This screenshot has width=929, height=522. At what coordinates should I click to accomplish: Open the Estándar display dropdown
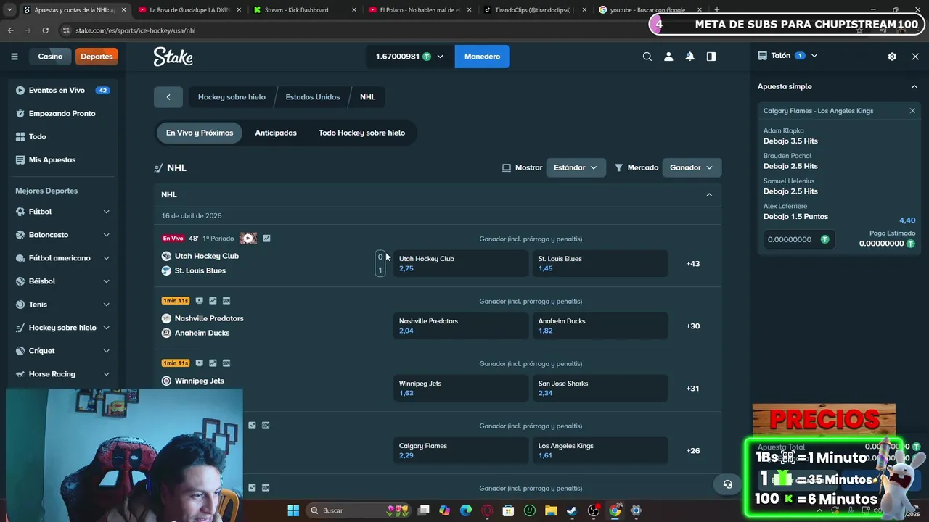tap(576, 167)
